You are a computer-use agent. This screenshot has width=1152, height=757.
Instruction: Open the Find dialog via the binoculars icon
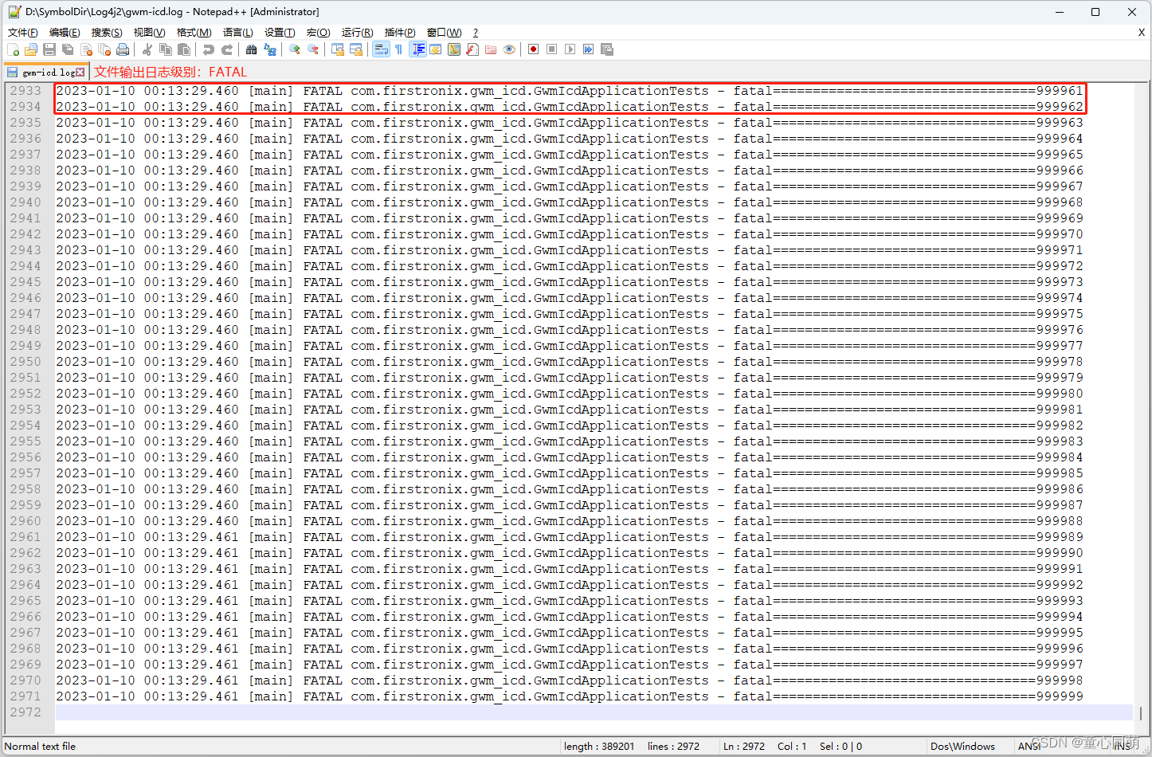(x=251, y=49)
